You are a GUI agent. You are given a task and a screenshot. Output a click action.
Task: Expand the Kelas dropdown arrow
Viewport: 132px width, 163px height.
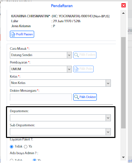tap(108, 83)
